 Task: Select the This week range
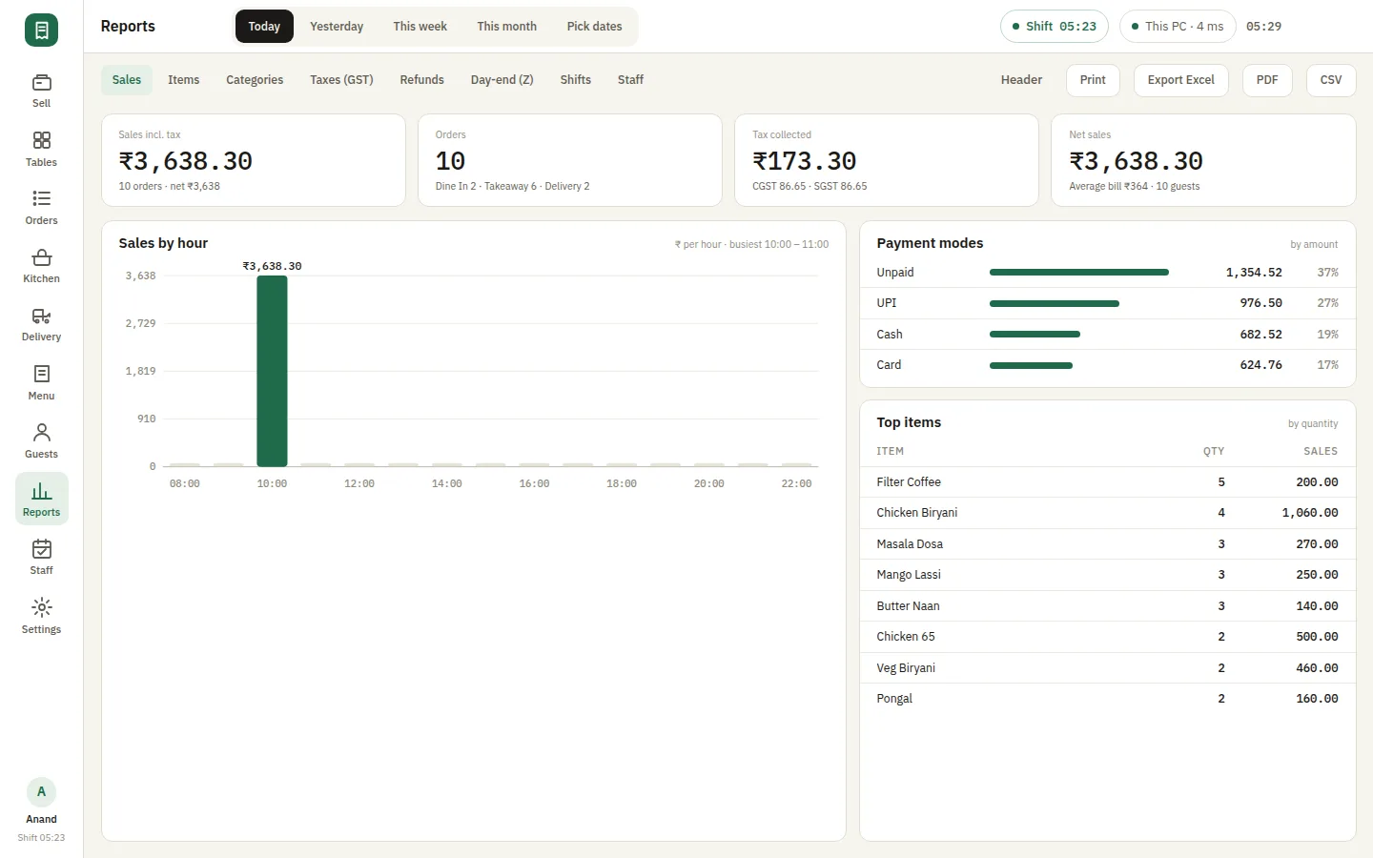(420, 27)
